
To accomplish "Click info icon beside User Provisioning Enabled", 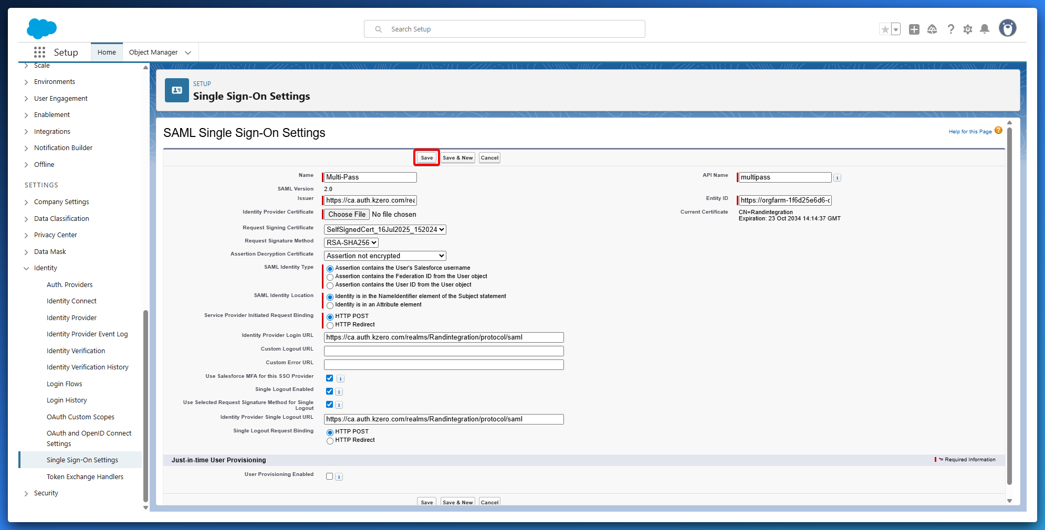I will (x=339, y=477).
